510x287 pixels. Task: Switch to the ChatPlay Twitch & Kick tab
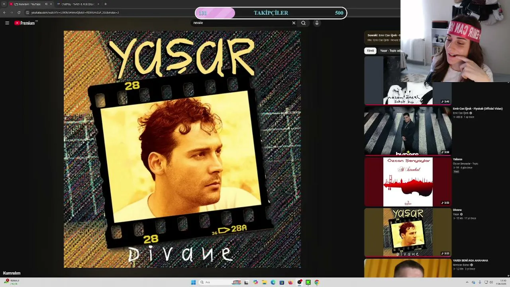tap(77, 4)
